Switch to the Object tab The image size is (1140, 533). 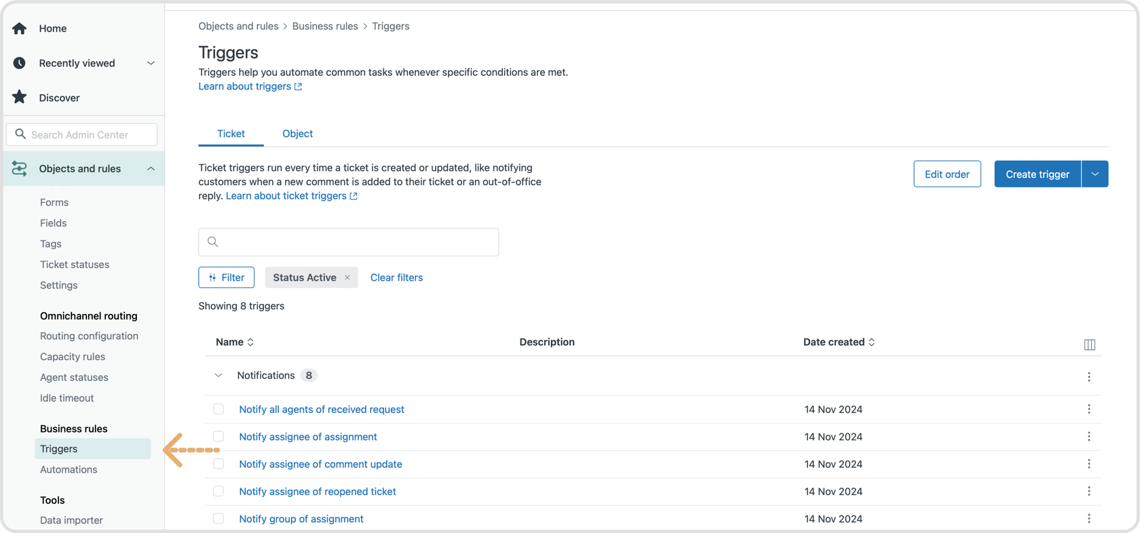point(297,134)
